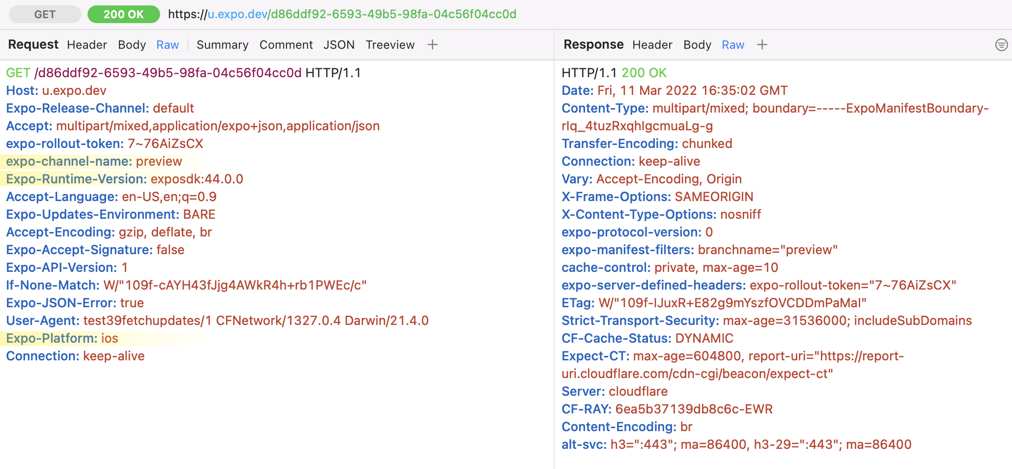Keep the response Raw tab selected
This screenshot has width=1012, height=469.
point(732,44)
